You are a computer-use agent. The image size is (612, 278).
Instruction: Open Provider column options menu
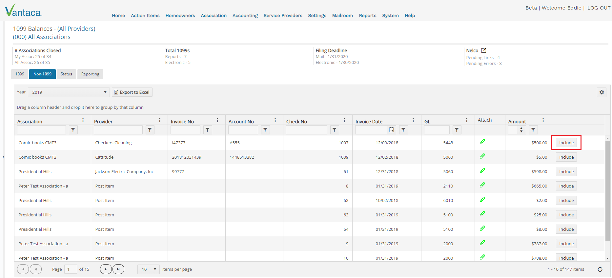click(160, 120)
